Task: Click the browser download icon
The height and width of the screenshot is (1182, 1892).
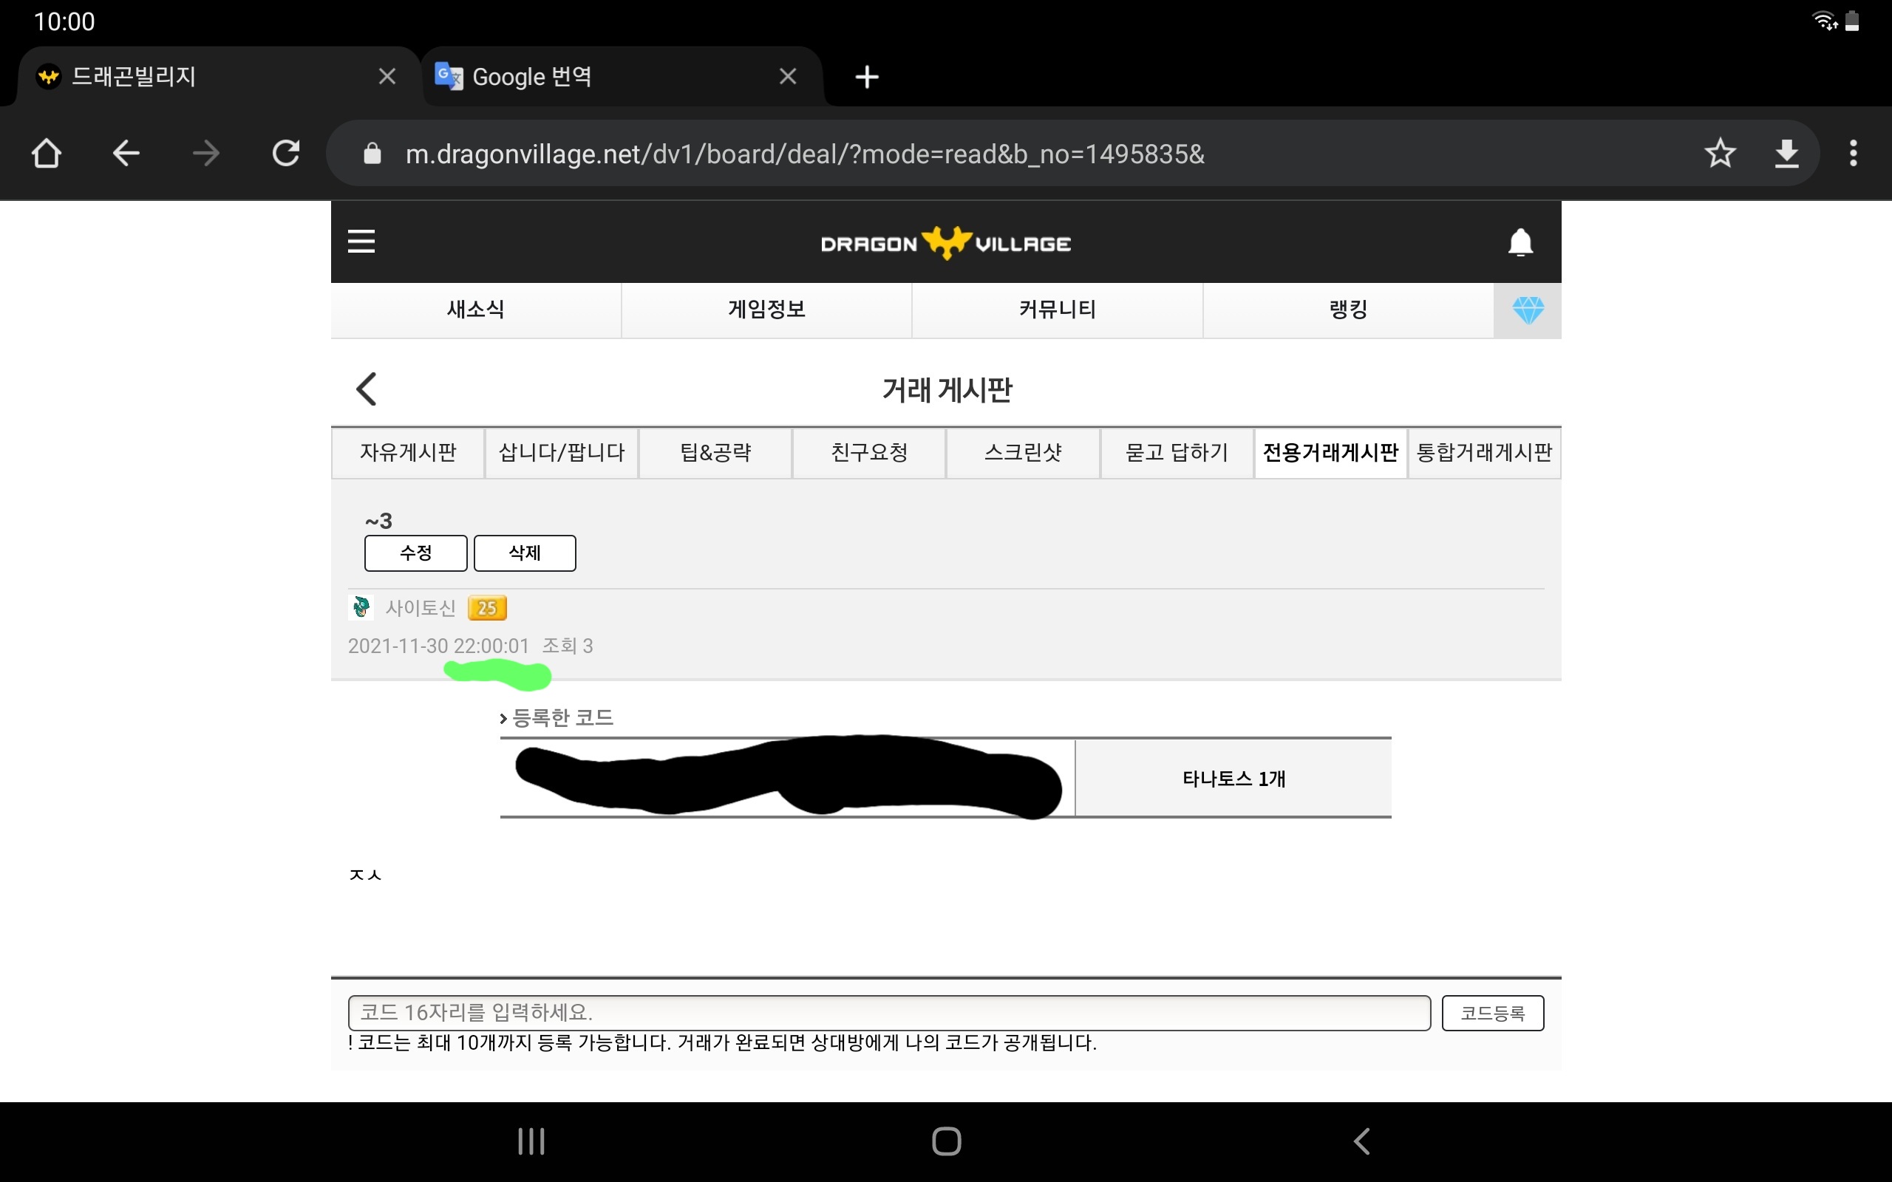Action: (1786, 153)
